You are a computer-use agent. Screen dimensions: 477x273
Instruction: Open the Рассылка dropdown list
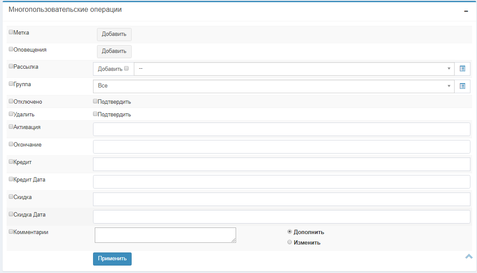(x=293, y=69)
